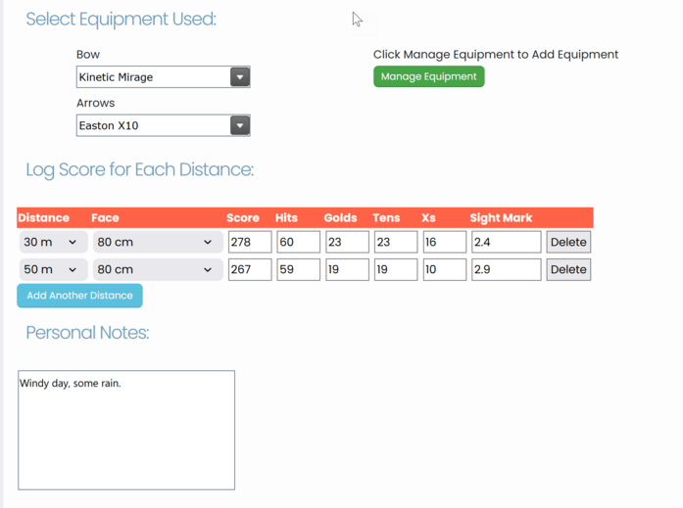Click the Xs field showing 10
This screenshot has height=508, width=683.
tap(445, 269)
